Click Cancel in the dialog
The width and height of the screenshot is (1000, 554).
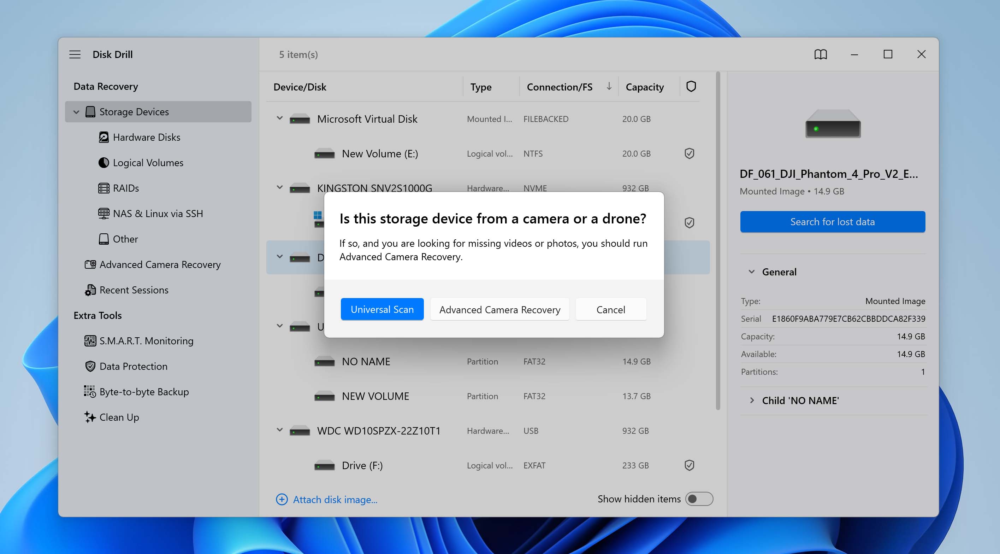(x=611, y=309)
